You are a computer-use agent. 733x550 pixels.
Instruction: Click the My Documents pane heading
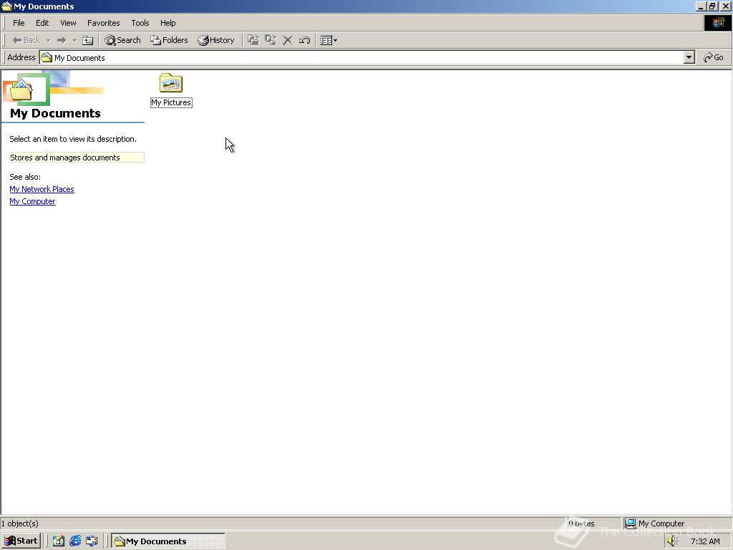[55, 113]
